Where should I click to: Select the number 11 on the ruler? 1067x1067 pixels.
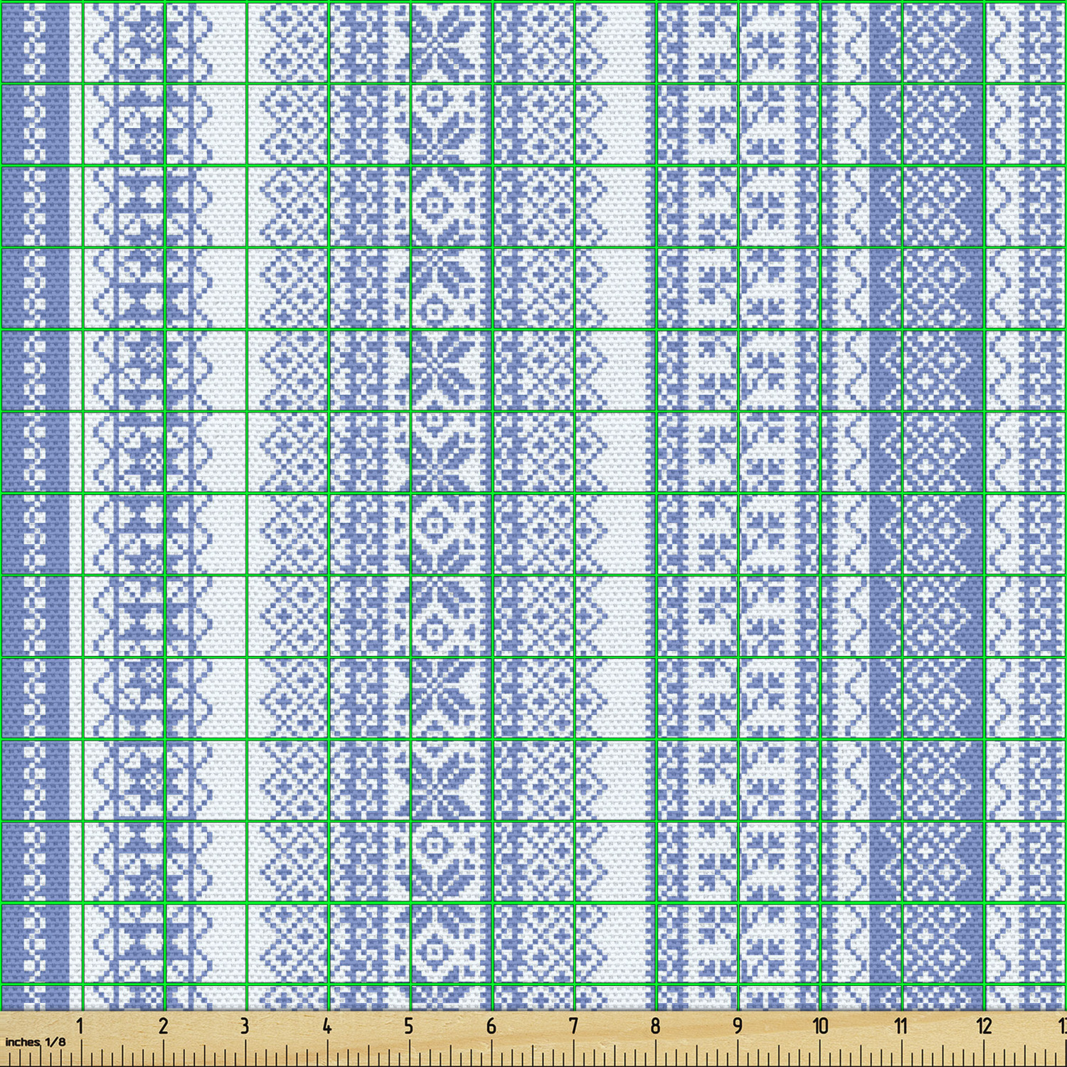pyautogui.click(x=901, y=1026)
